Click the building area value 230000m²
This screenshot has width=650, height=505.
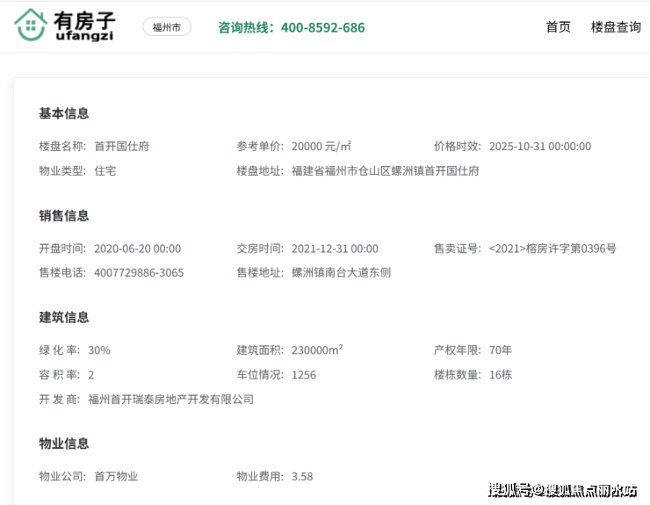pos(317,350)
